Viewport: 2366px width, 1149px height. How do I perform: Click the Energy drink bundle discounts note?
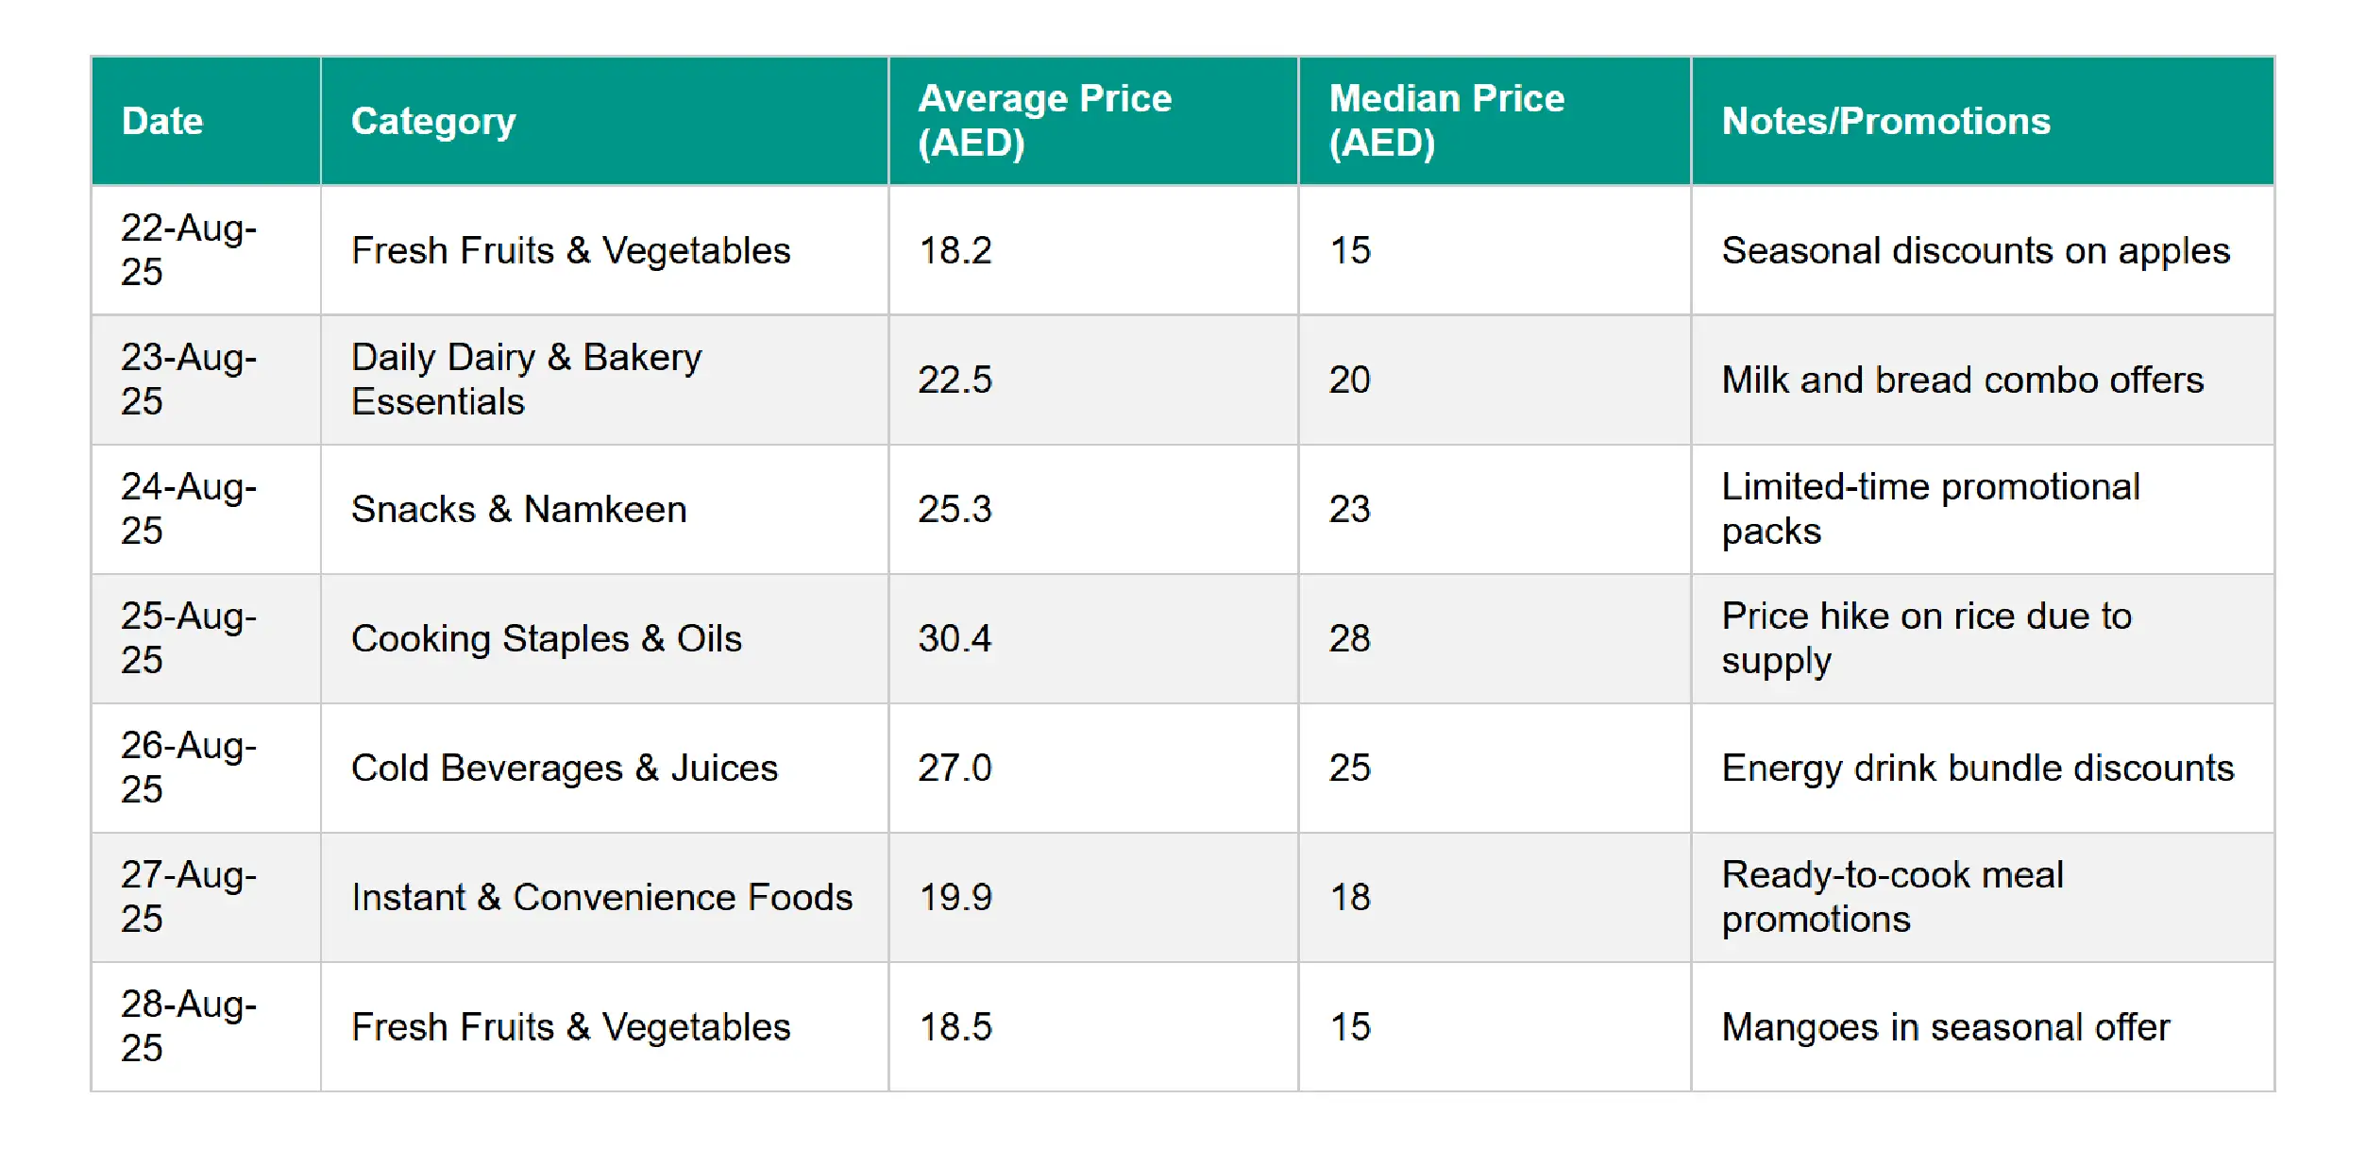point(1977,768)
